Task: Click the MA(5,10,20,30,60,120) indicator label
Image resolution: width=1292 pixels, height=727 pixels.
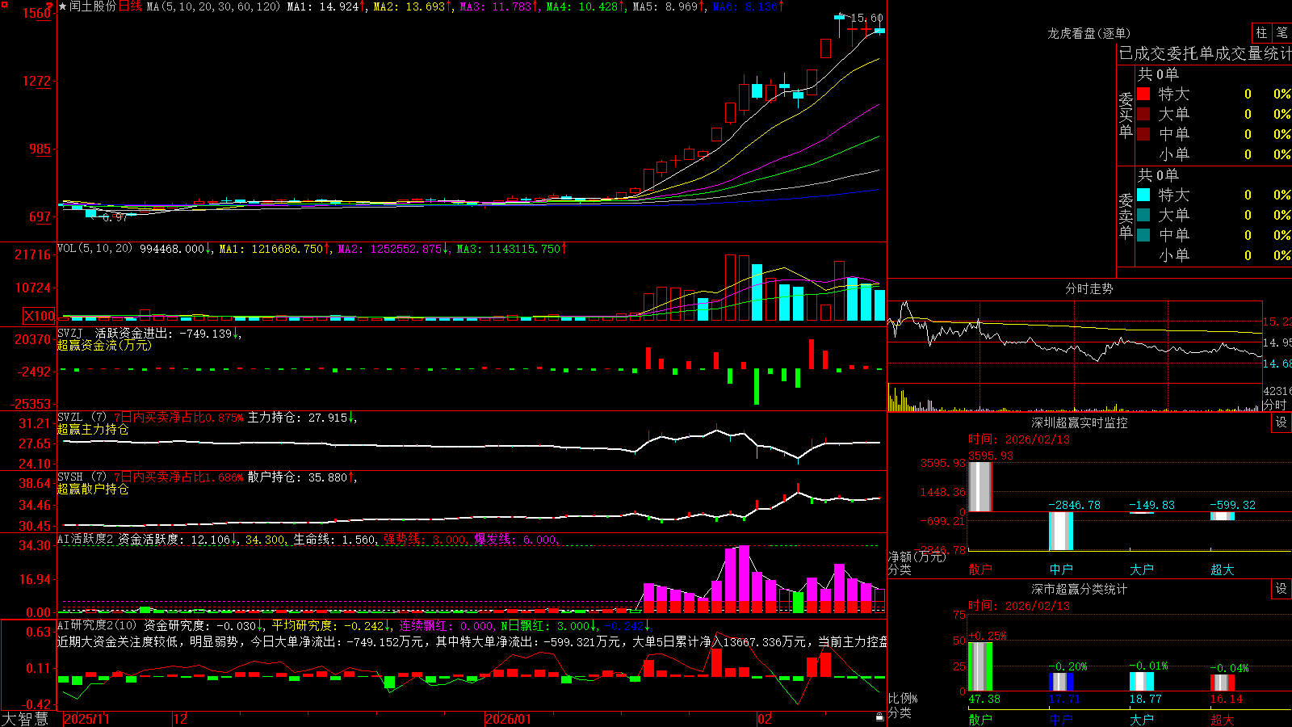Action: tap(214, 6)
